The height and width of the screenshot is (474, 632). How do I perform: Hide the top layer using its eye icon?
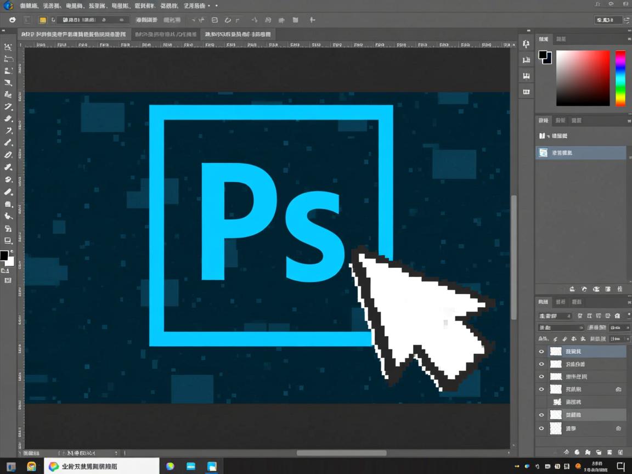tap(541, 352)
